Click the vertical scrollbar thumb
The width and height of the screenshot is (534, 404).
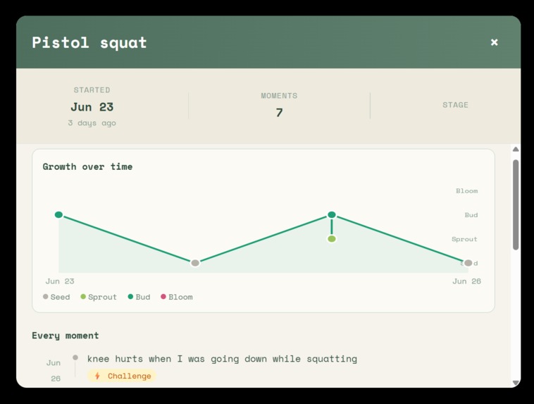pyautogui.click(x=516, y=204)
